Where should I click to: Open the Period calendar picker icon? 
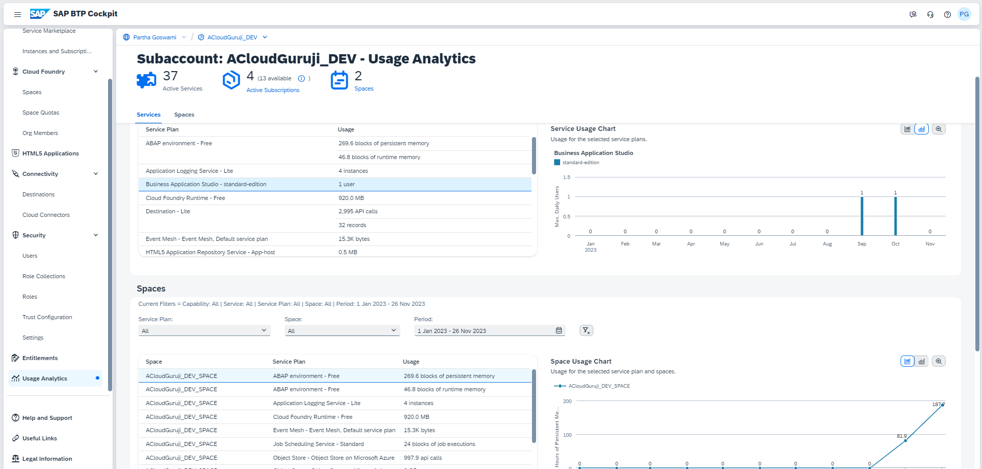[x=559, y=331]
